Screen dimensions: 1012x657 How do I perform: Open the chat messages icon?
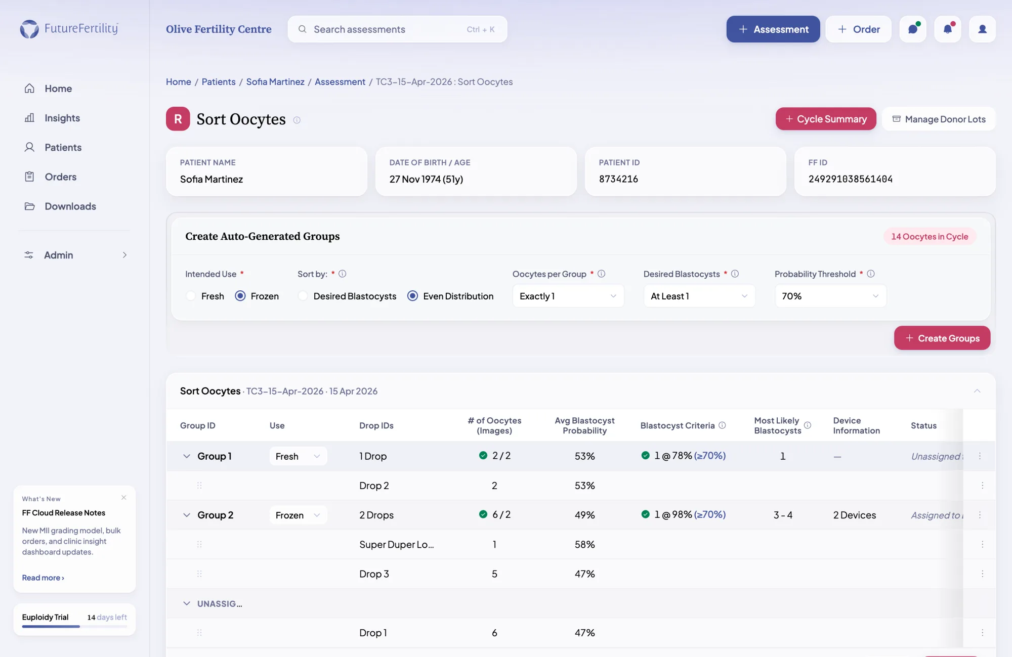click(x=913, y=29)
